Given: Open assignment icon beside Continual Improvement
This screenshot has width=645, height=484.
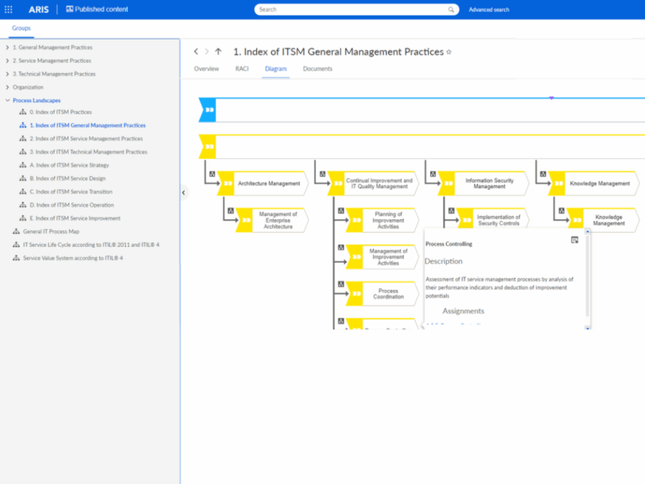Looking at the screenshot, I should (x=322, y=174).
